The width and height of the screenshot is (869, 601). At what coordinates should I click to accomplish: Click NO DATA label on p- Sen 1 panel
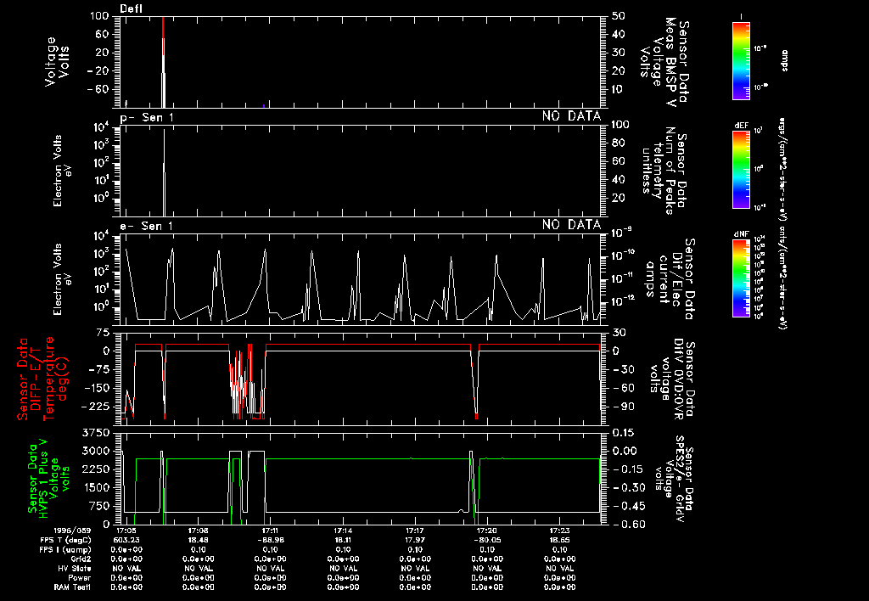(x=571, y=116)
